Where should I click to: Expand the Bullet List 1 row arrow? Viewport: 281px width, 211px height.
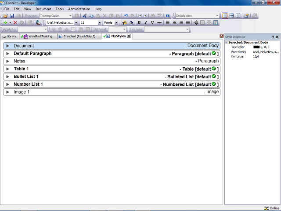[x=7, y=77]
